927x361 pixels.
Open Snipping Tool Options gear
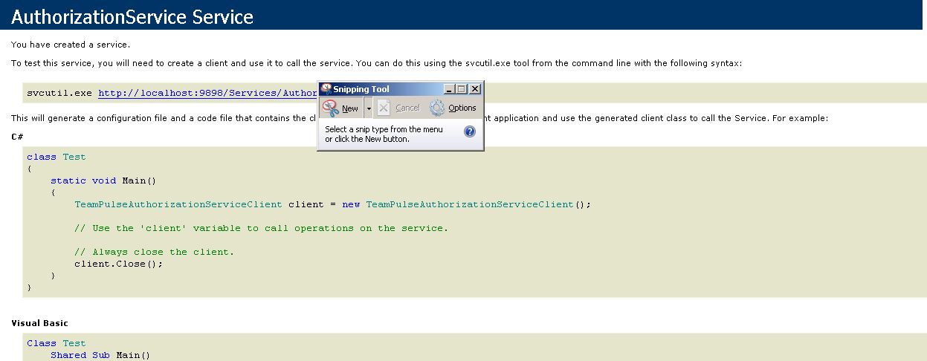pos(453,108)
